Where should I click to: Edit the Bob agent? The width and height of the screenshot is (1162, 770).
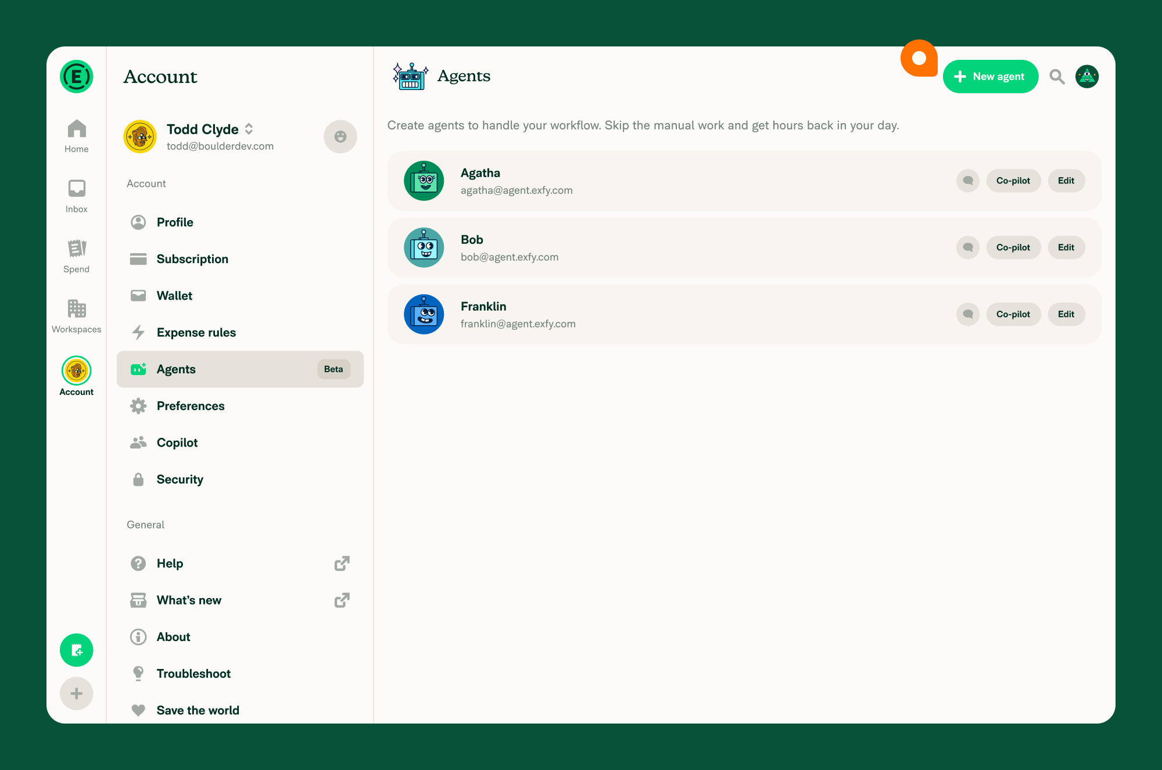click(x=1066, y=247)
